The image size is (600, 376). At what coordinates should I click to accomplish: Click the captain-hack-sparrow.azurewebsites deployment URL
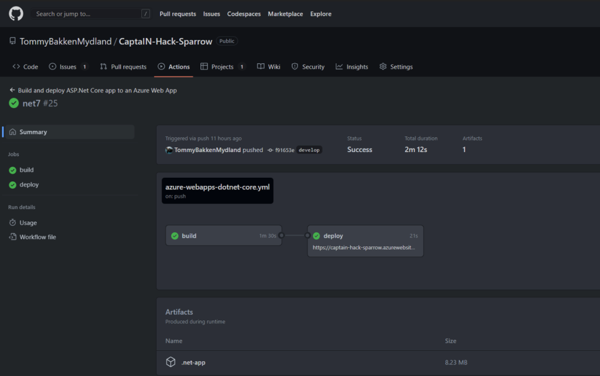point(363,247)
